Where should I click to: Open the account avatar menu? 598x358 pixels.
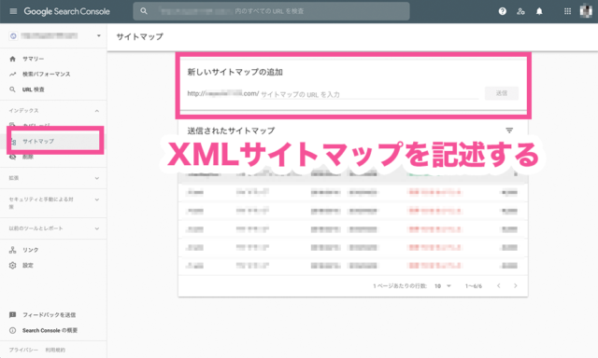[x=586, y=11]
